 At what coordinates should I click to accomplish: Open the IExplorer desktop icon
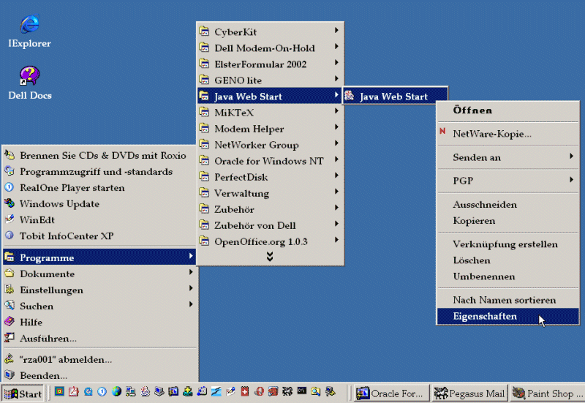tap(29, 31)
